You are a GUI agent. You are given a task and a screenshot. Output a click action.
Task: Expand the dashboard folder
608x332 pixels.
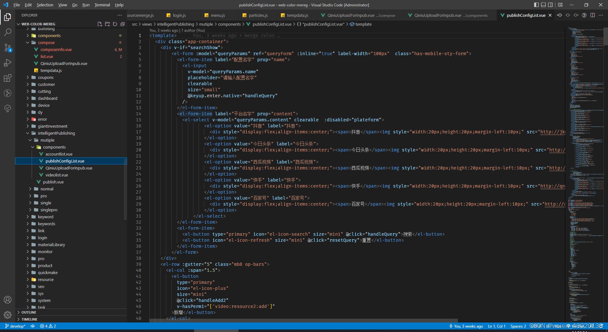pos(47,98)
